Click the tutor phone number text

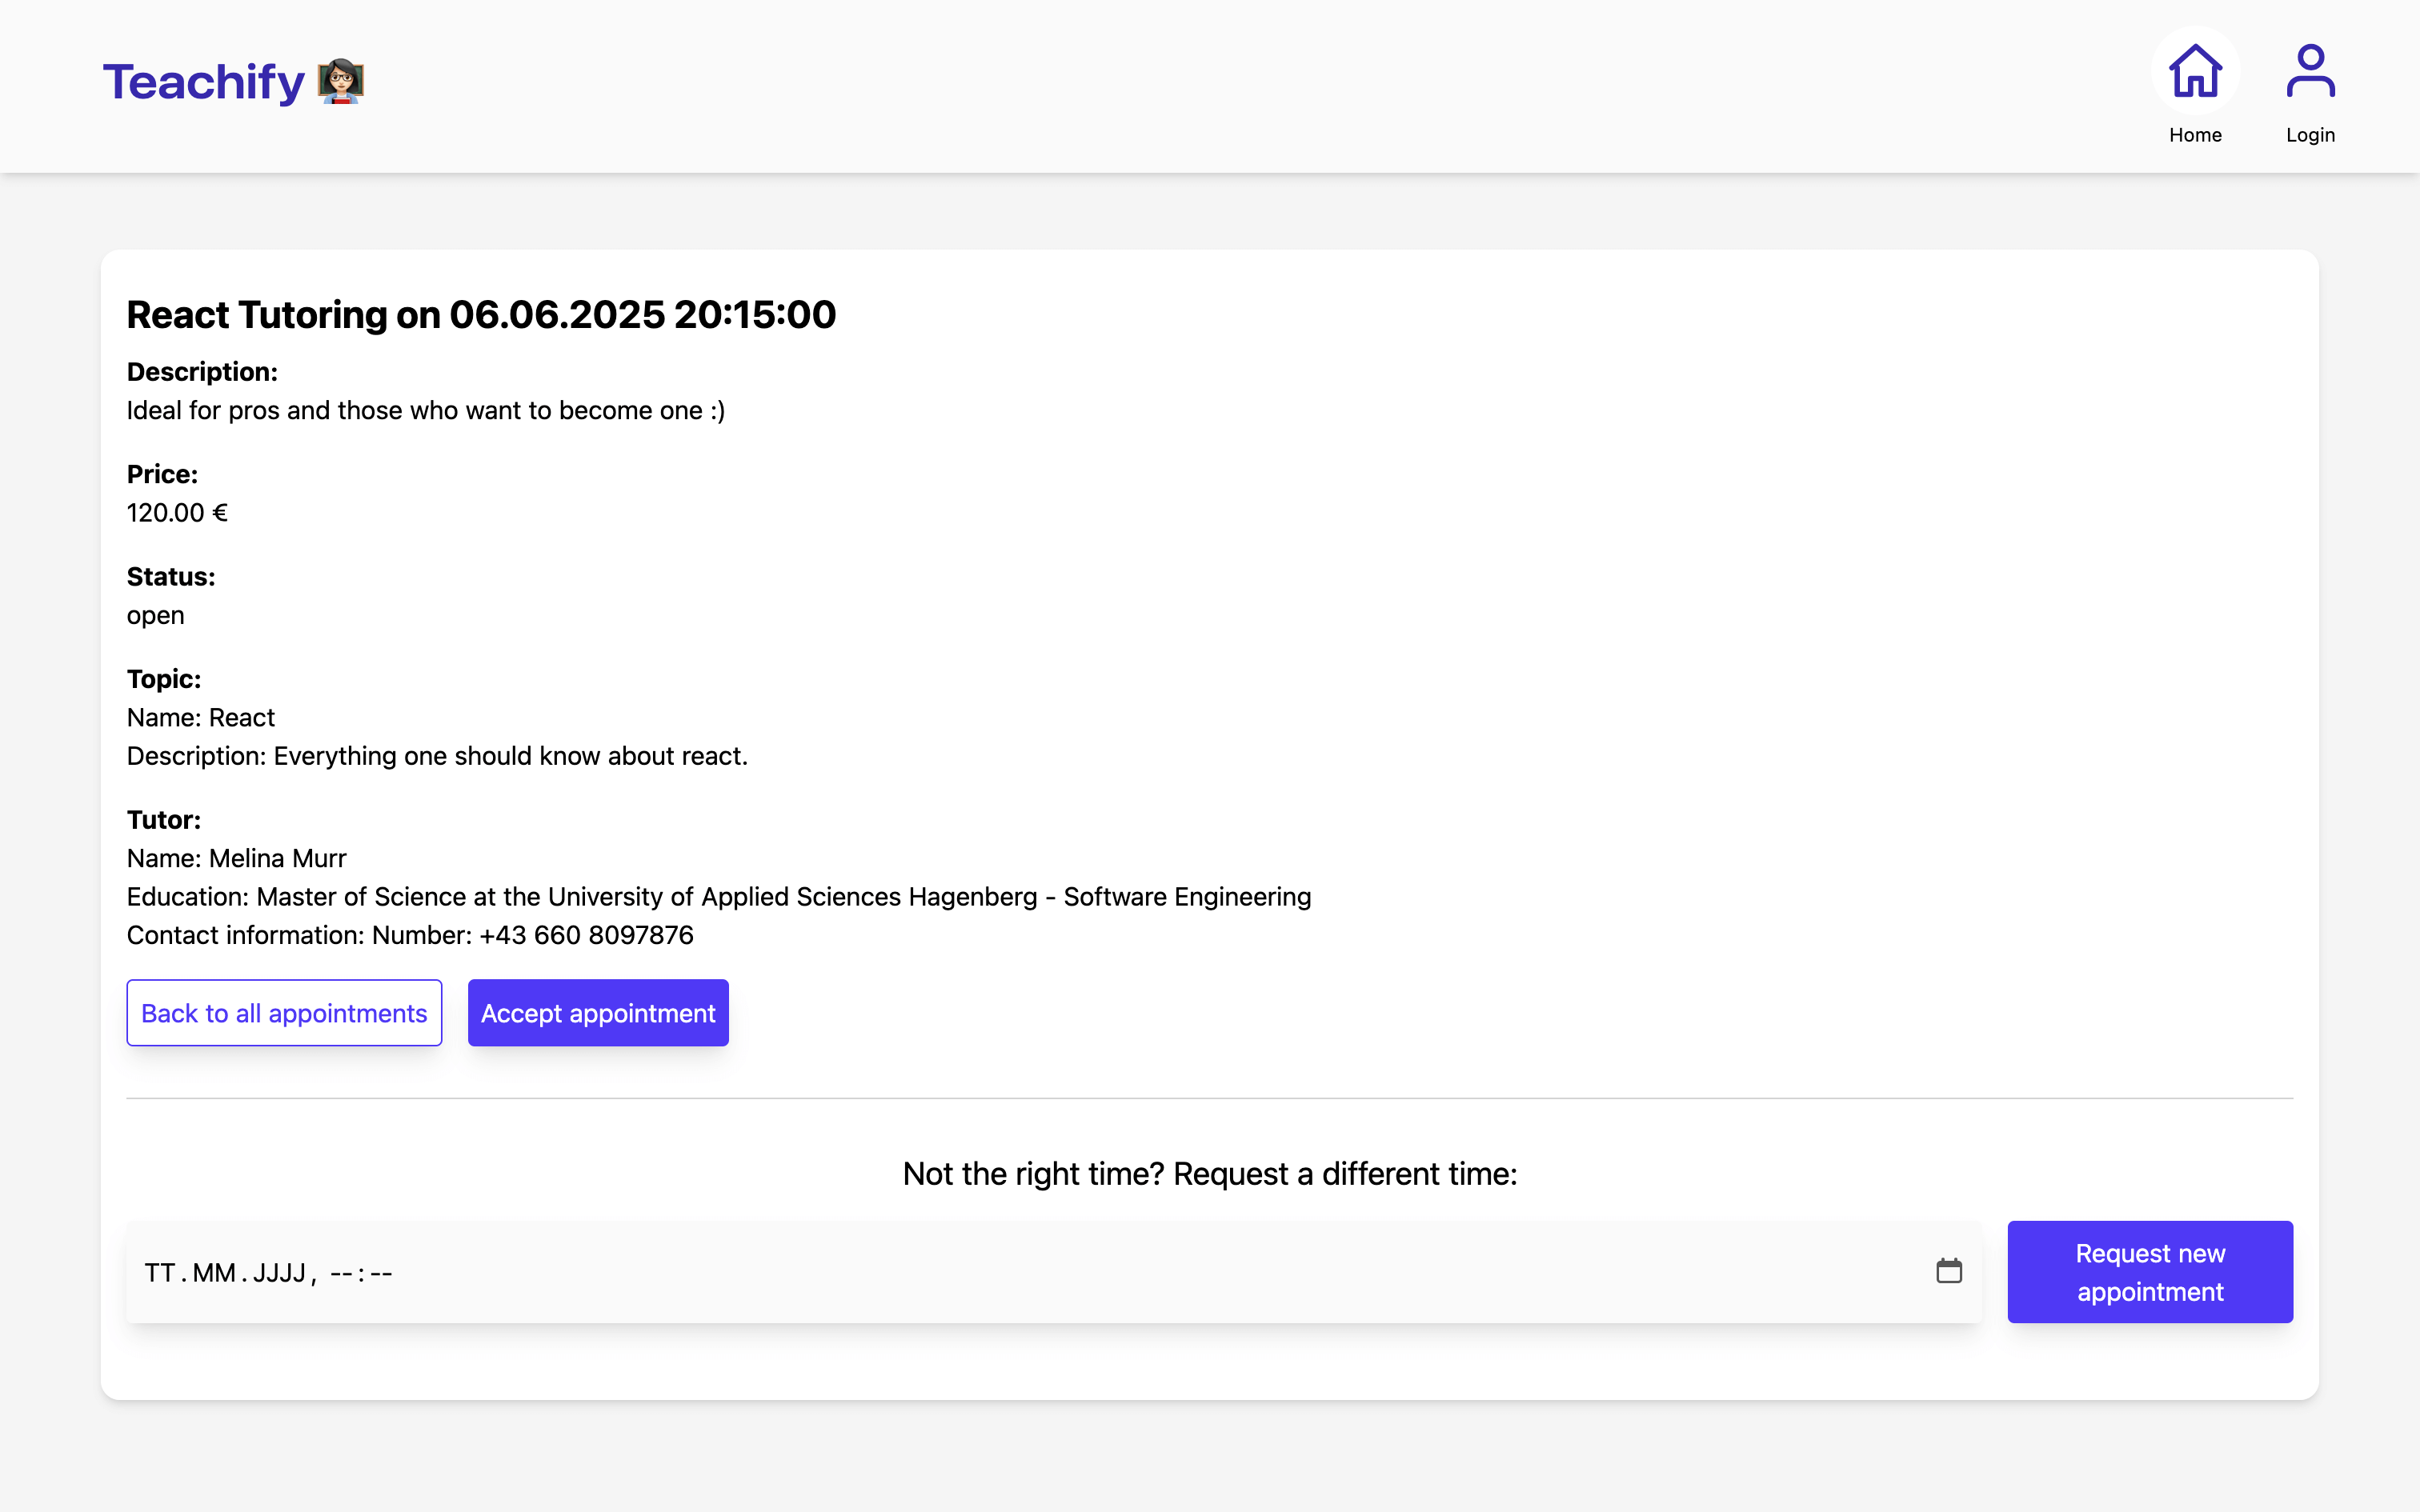586,935
